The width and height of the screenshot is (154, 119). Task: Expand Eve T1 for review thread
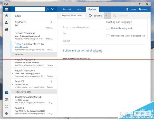pos(12,100)
